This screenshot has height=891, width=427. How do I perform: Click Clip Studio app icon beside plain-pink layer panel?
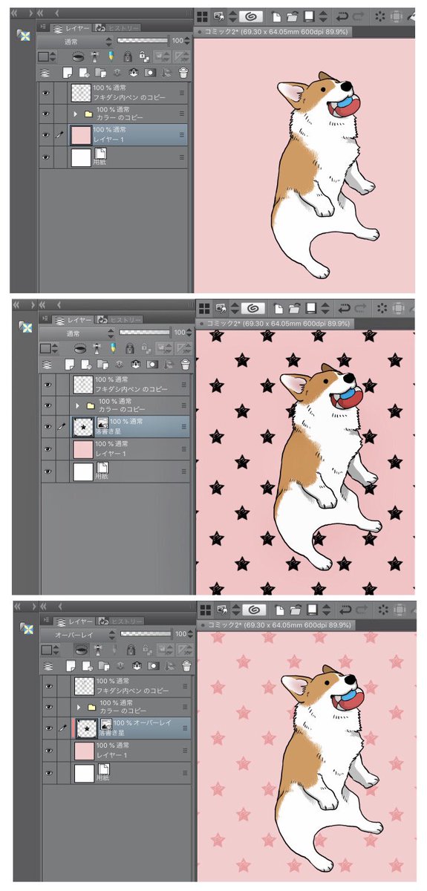coord(24,36)
